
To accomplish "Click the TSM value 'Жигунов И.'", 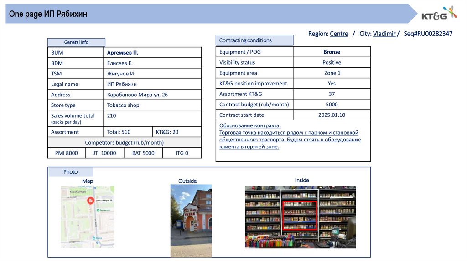I will tap(121, 74).
